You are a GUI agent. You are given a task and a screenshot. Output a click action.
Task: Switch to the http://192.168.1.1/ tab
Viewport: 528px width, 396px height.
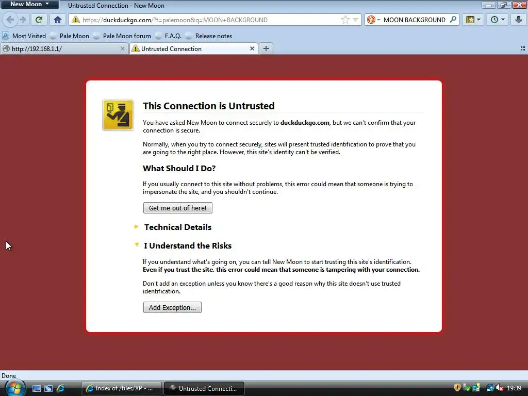64,49
